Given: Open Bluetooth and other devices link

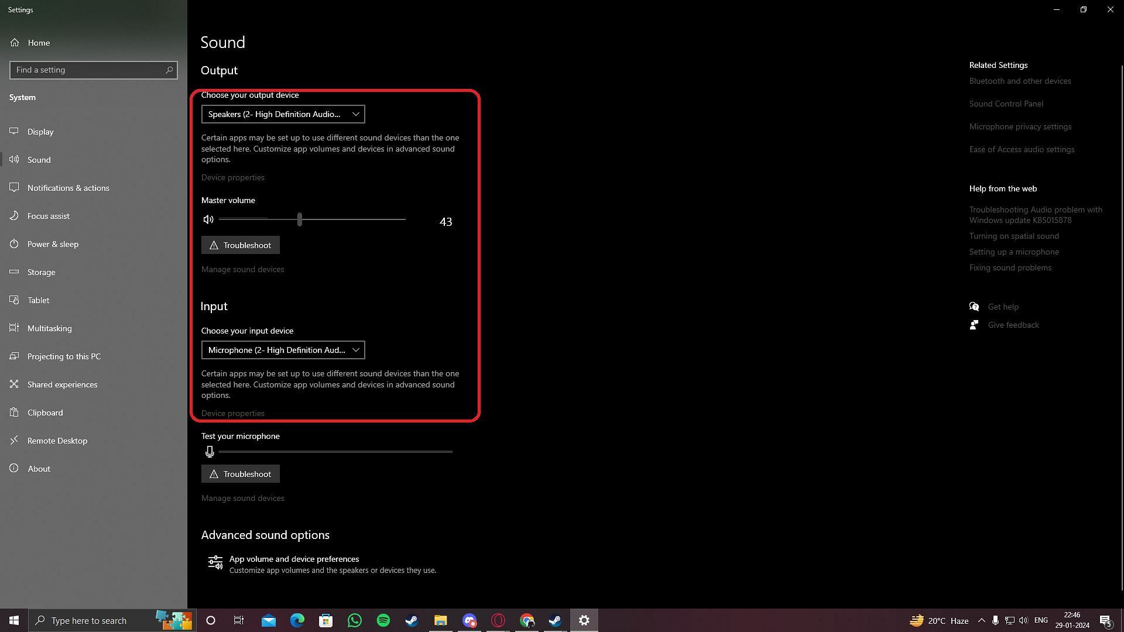Looking at the screenshot, I should (1020, 81).
